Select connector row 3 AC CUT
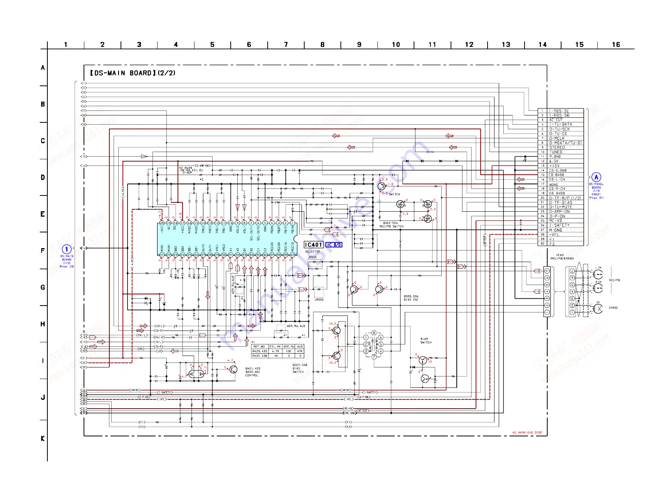Screen dimensions: 647x486 coord(561,120)
